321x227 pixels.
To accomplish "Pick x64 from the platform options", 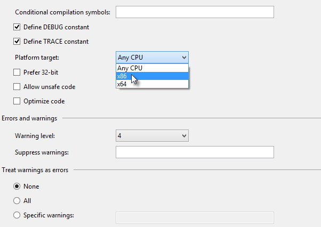I will click(152, 84).
